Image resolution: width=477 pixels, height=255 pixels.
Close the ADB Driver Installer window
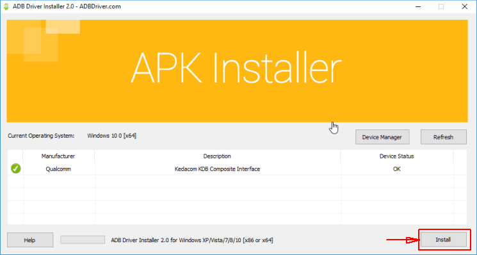click(465, 6)
